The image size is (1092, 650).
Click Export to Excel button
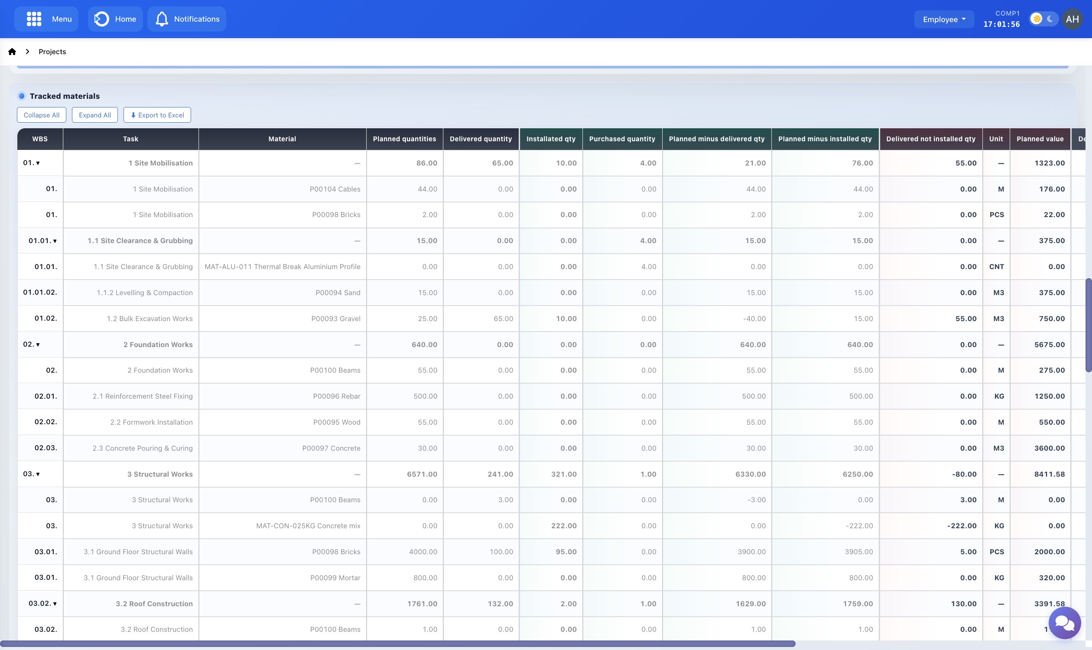(x=157, y=115)
